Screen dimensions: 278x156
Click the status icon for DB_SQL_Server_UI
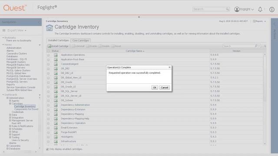click(x=56, y=96)
